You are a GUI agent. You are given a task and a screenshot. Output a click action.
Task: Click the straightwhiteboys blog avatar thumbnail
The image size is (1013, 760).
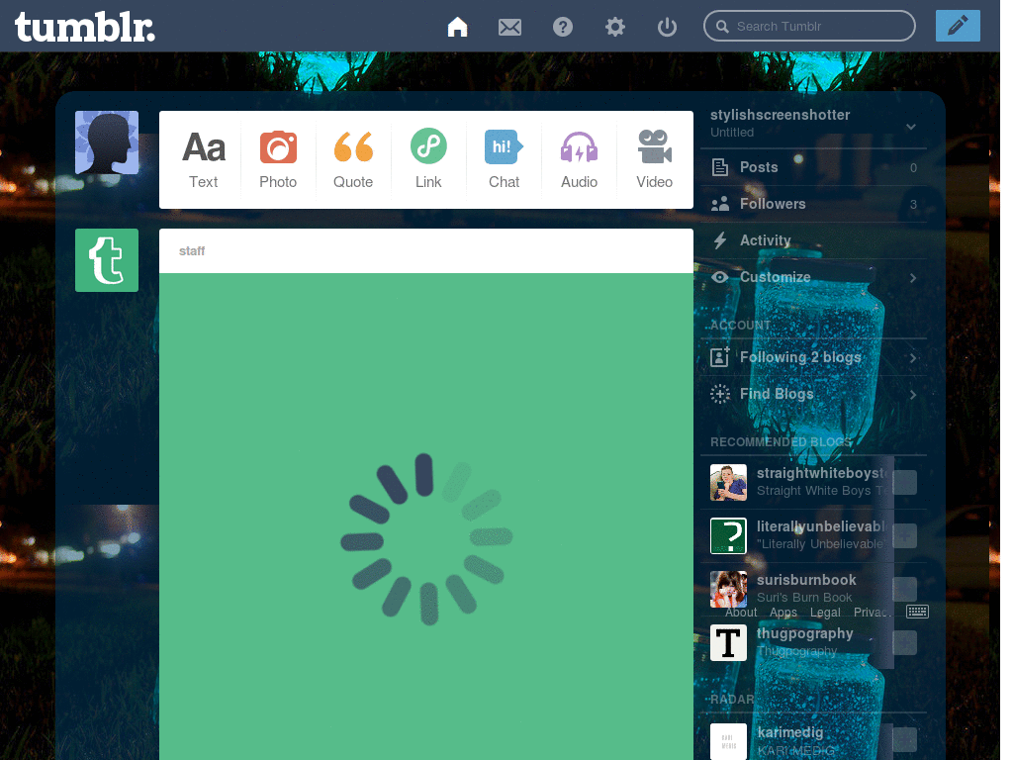728,482
